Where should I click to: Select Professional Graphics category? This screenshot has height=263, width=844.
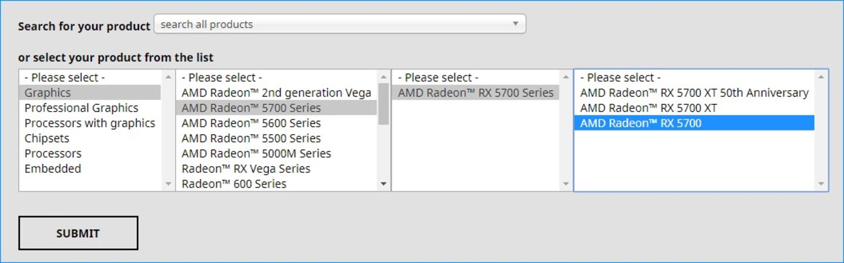click(81, 108)
